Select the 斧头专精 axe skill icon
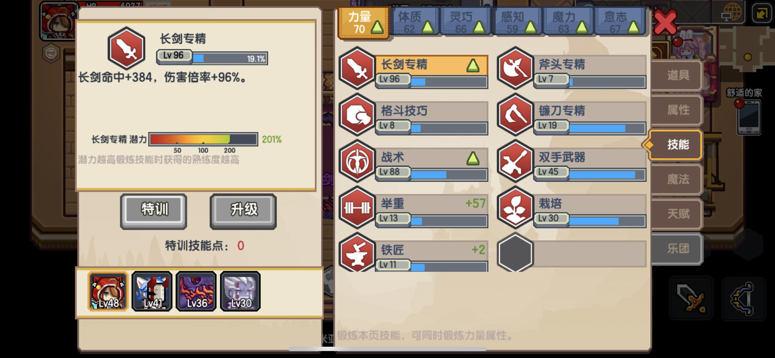 point(515,69)
